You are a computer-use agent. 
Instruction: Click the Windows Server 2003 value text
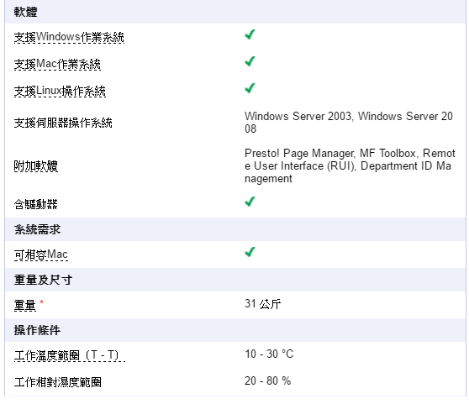tap(298, 116)
